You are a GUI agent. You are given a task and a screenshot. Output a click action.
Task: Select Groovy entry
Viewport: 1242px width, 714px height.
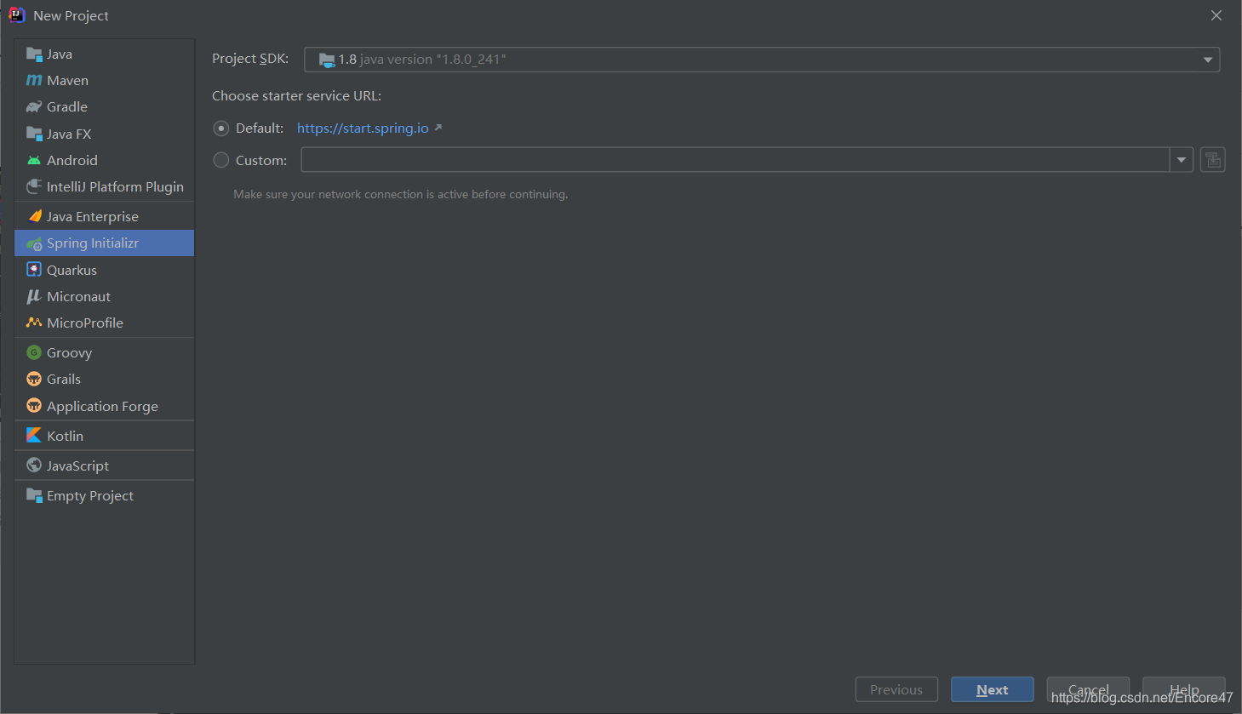[x=105, y=352]
